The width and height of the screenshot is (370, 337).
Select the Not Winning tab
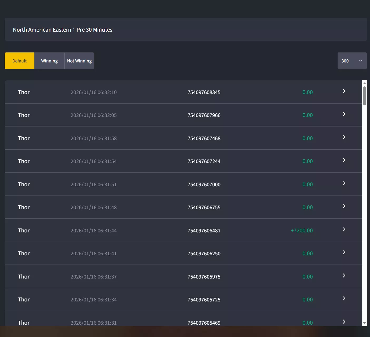coord(79,61)
